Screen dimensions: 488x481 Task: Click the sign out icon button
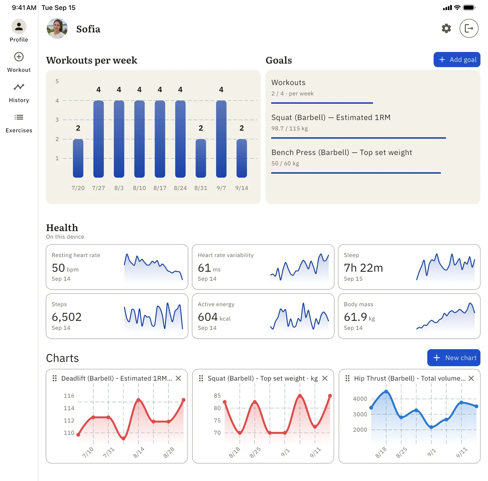(469, 28)
